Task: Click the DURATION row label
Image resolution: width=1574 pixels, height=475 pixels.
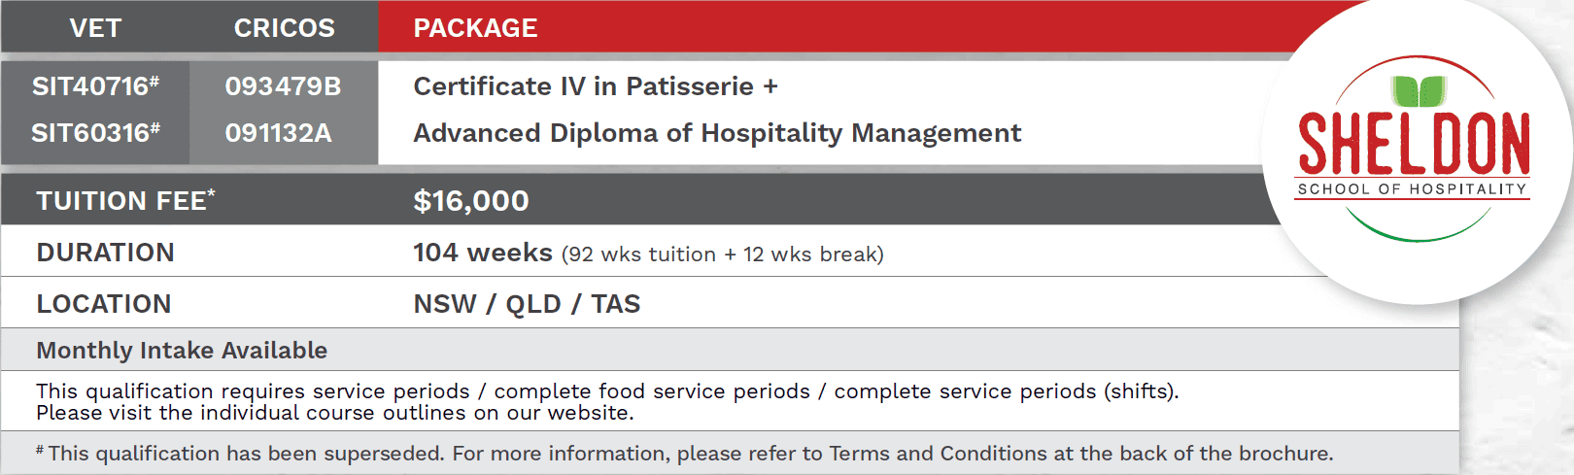Action: click(105, 253)
